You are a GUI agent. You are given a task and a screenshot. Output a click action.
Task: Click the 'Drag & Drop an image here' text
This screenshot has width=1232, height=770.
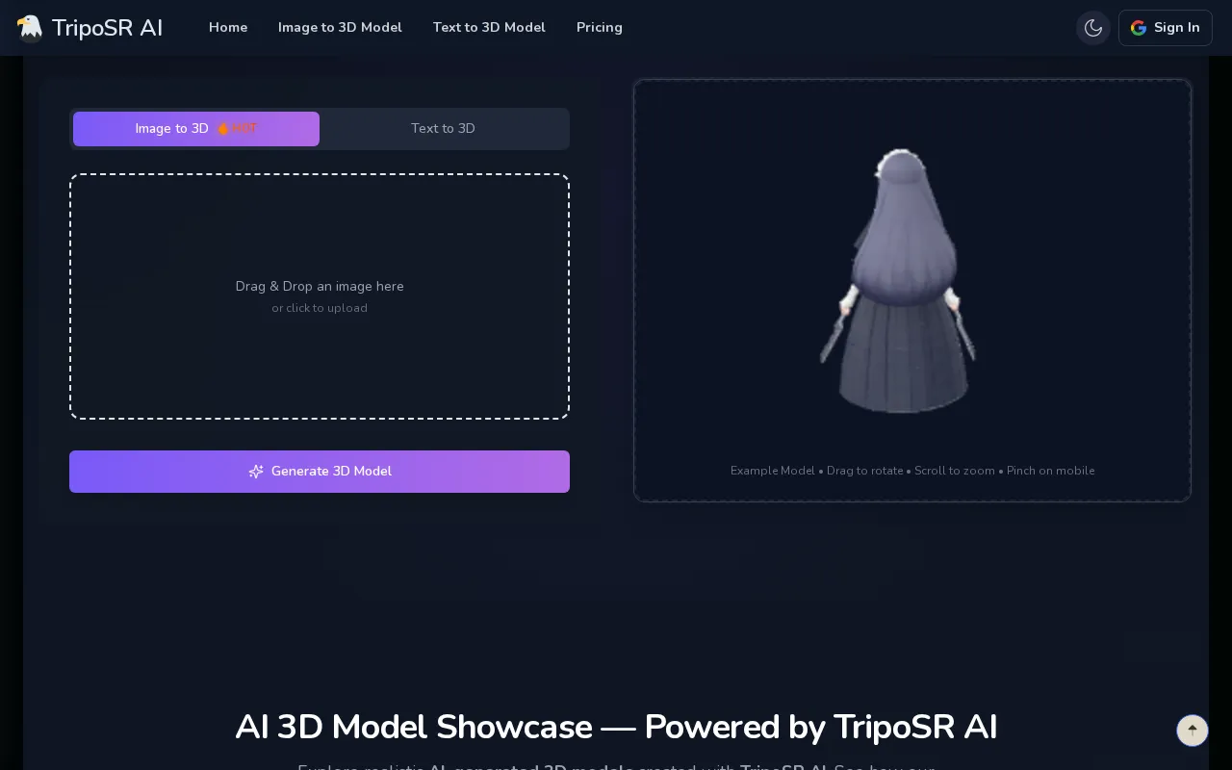(x=320, y=287)
